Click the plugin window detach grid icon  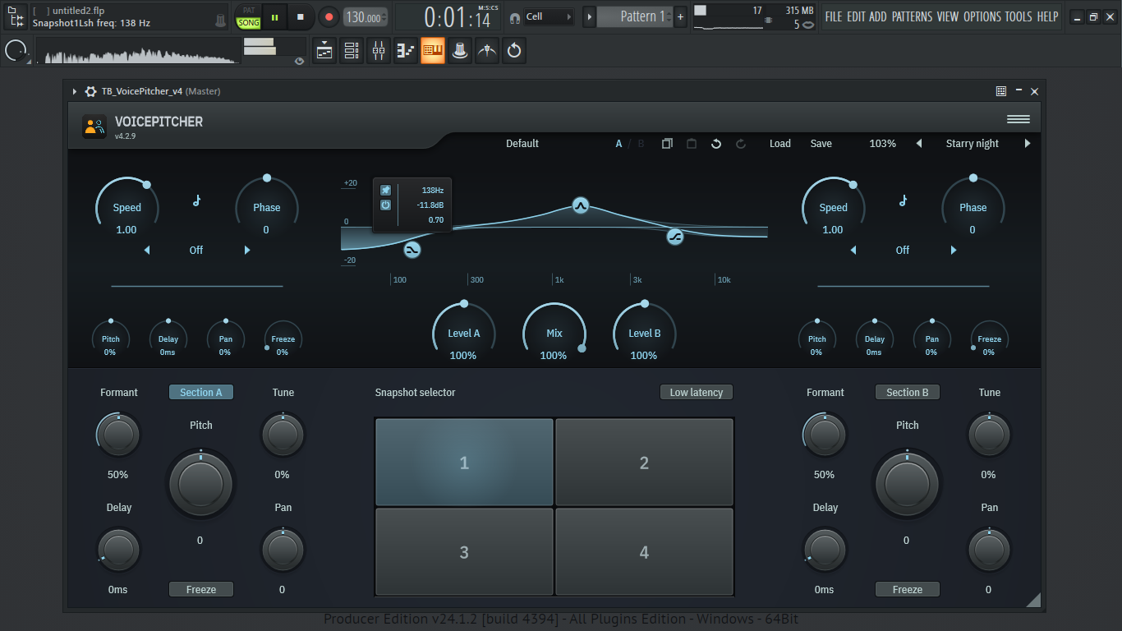click(x=1001, y=91)
